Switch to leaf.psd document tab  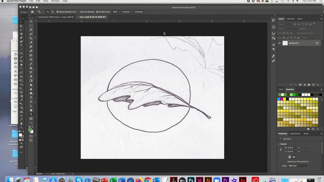point(56,17)
